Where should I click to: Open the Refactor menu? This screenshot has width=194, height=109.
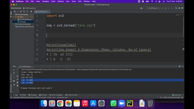click(61, 2)
